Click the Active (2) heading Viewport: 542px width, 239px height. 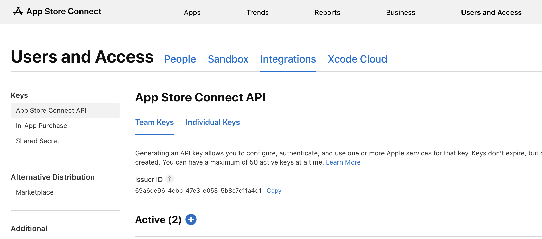tap(158, 220)
